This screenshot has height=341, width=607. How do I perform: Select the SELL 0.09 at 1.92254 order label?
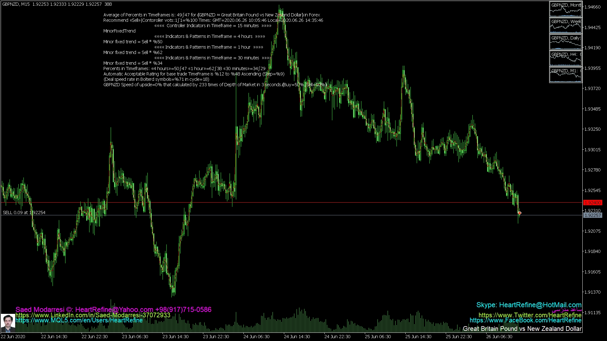(x=24, y=212)
